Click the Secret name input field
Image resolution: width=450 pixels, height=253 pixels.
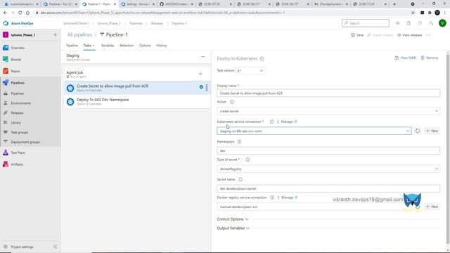[328, 188]
